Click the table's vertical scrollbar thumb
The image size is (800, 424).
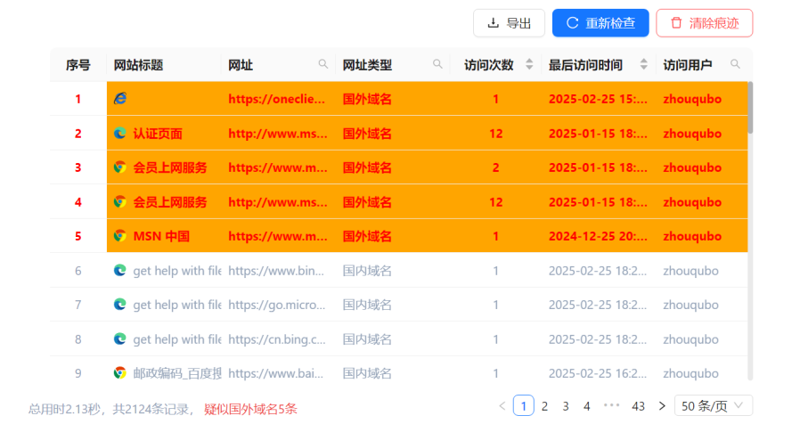coord(750,107)
